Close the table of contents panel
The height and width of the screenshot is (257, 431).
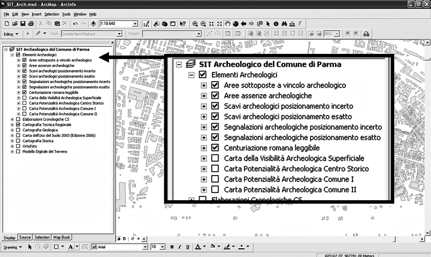click(x=112, y=42)
